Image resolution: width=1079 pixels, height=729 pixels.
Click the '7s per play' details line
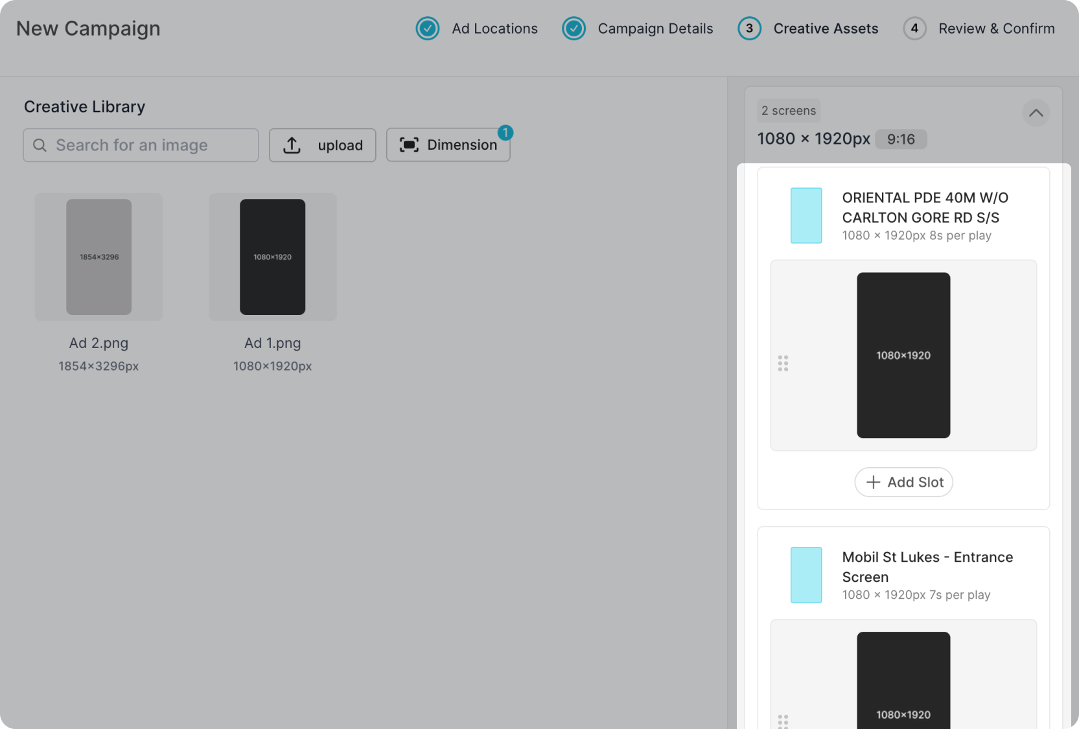pyautogui.click(x=916, y=595)
